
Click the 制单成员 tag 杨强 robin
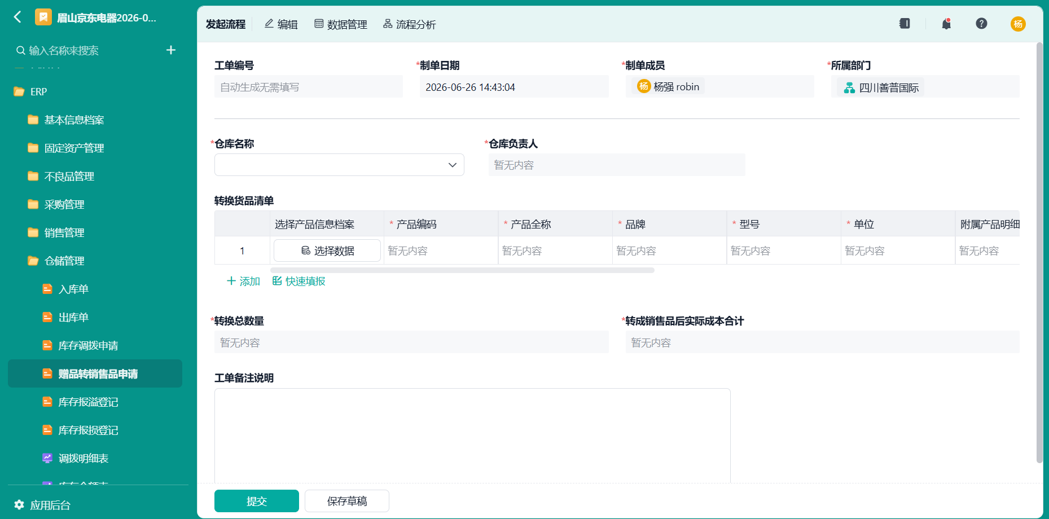point(668,86)
